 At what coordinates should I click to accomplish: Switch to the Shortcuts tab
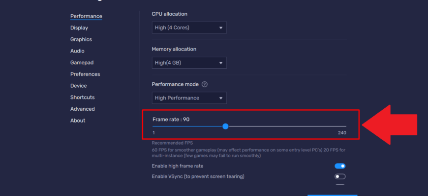click(x=83, y=98)
